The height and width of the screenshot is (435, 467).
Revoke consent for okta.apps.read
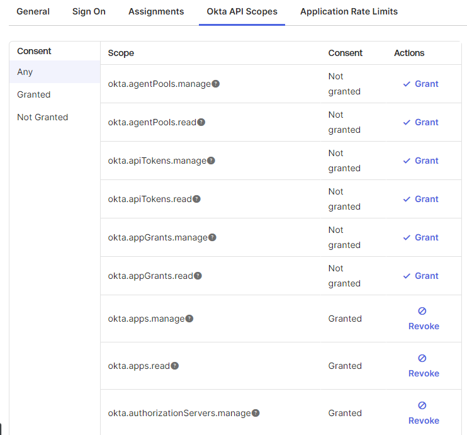(424, 366)
